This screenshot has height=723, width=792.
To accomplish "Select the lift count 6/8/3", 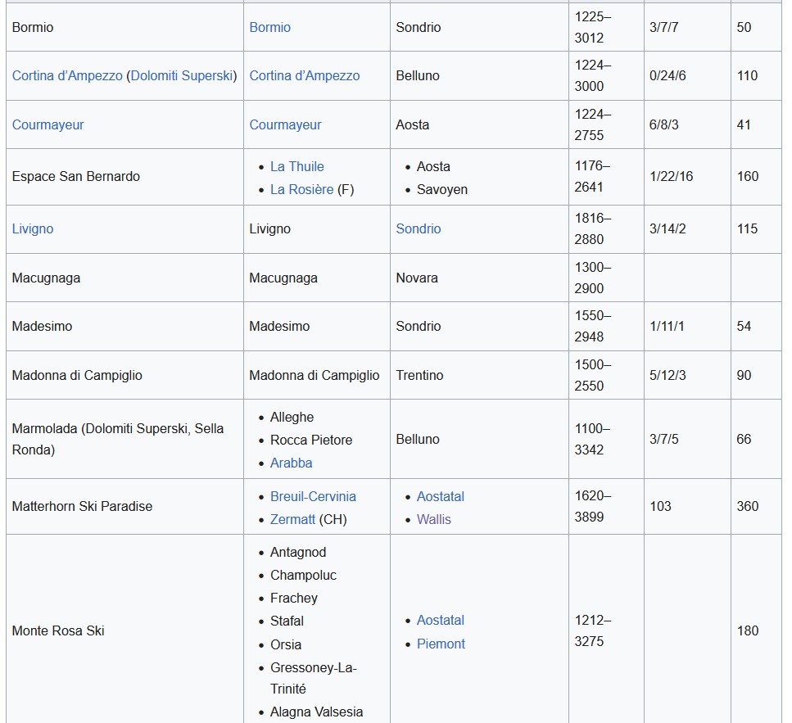I will (663, 124).
